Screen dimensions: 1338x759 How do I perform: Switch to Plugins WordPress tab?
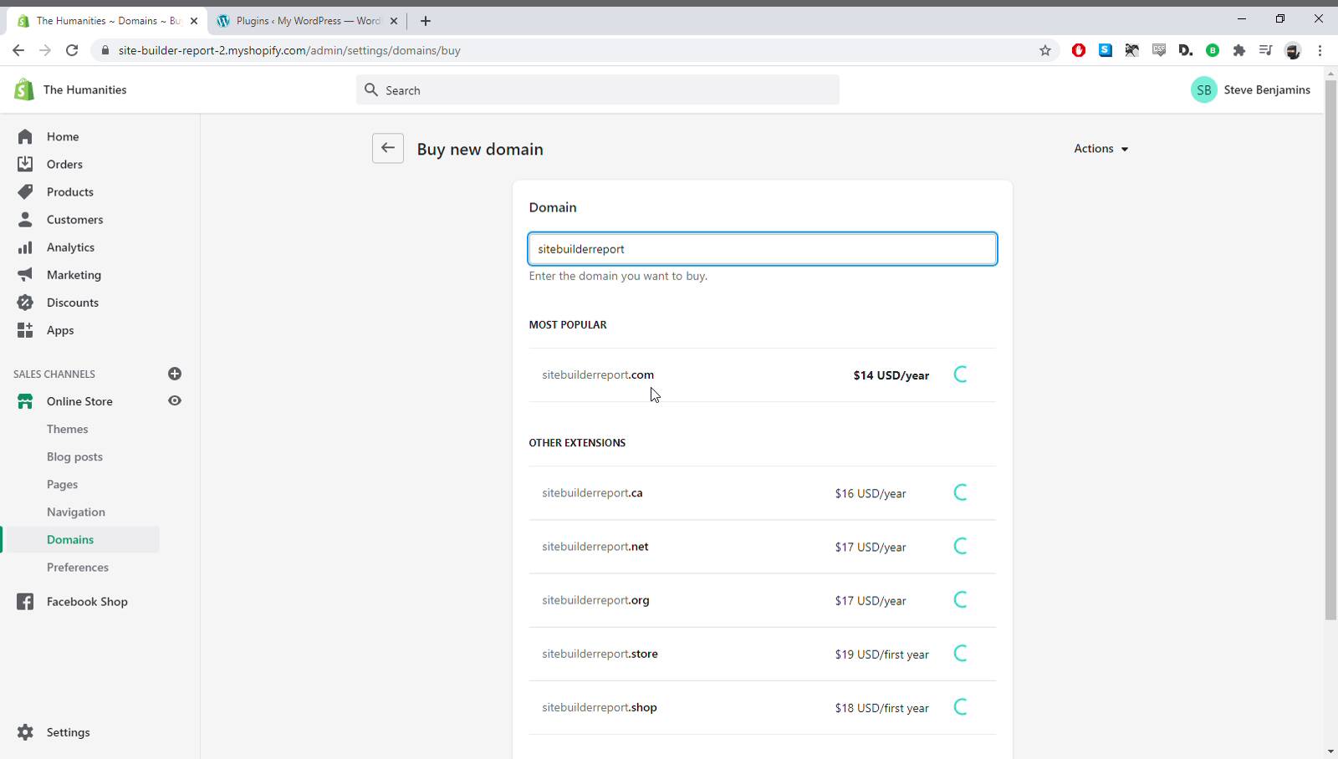tap(306, 21)
